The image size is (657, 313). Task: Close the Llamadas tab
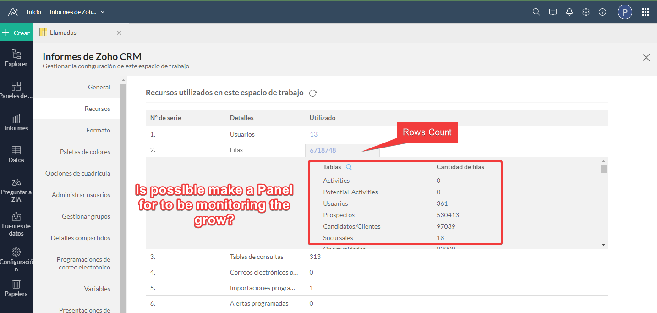tap(119, 33)
